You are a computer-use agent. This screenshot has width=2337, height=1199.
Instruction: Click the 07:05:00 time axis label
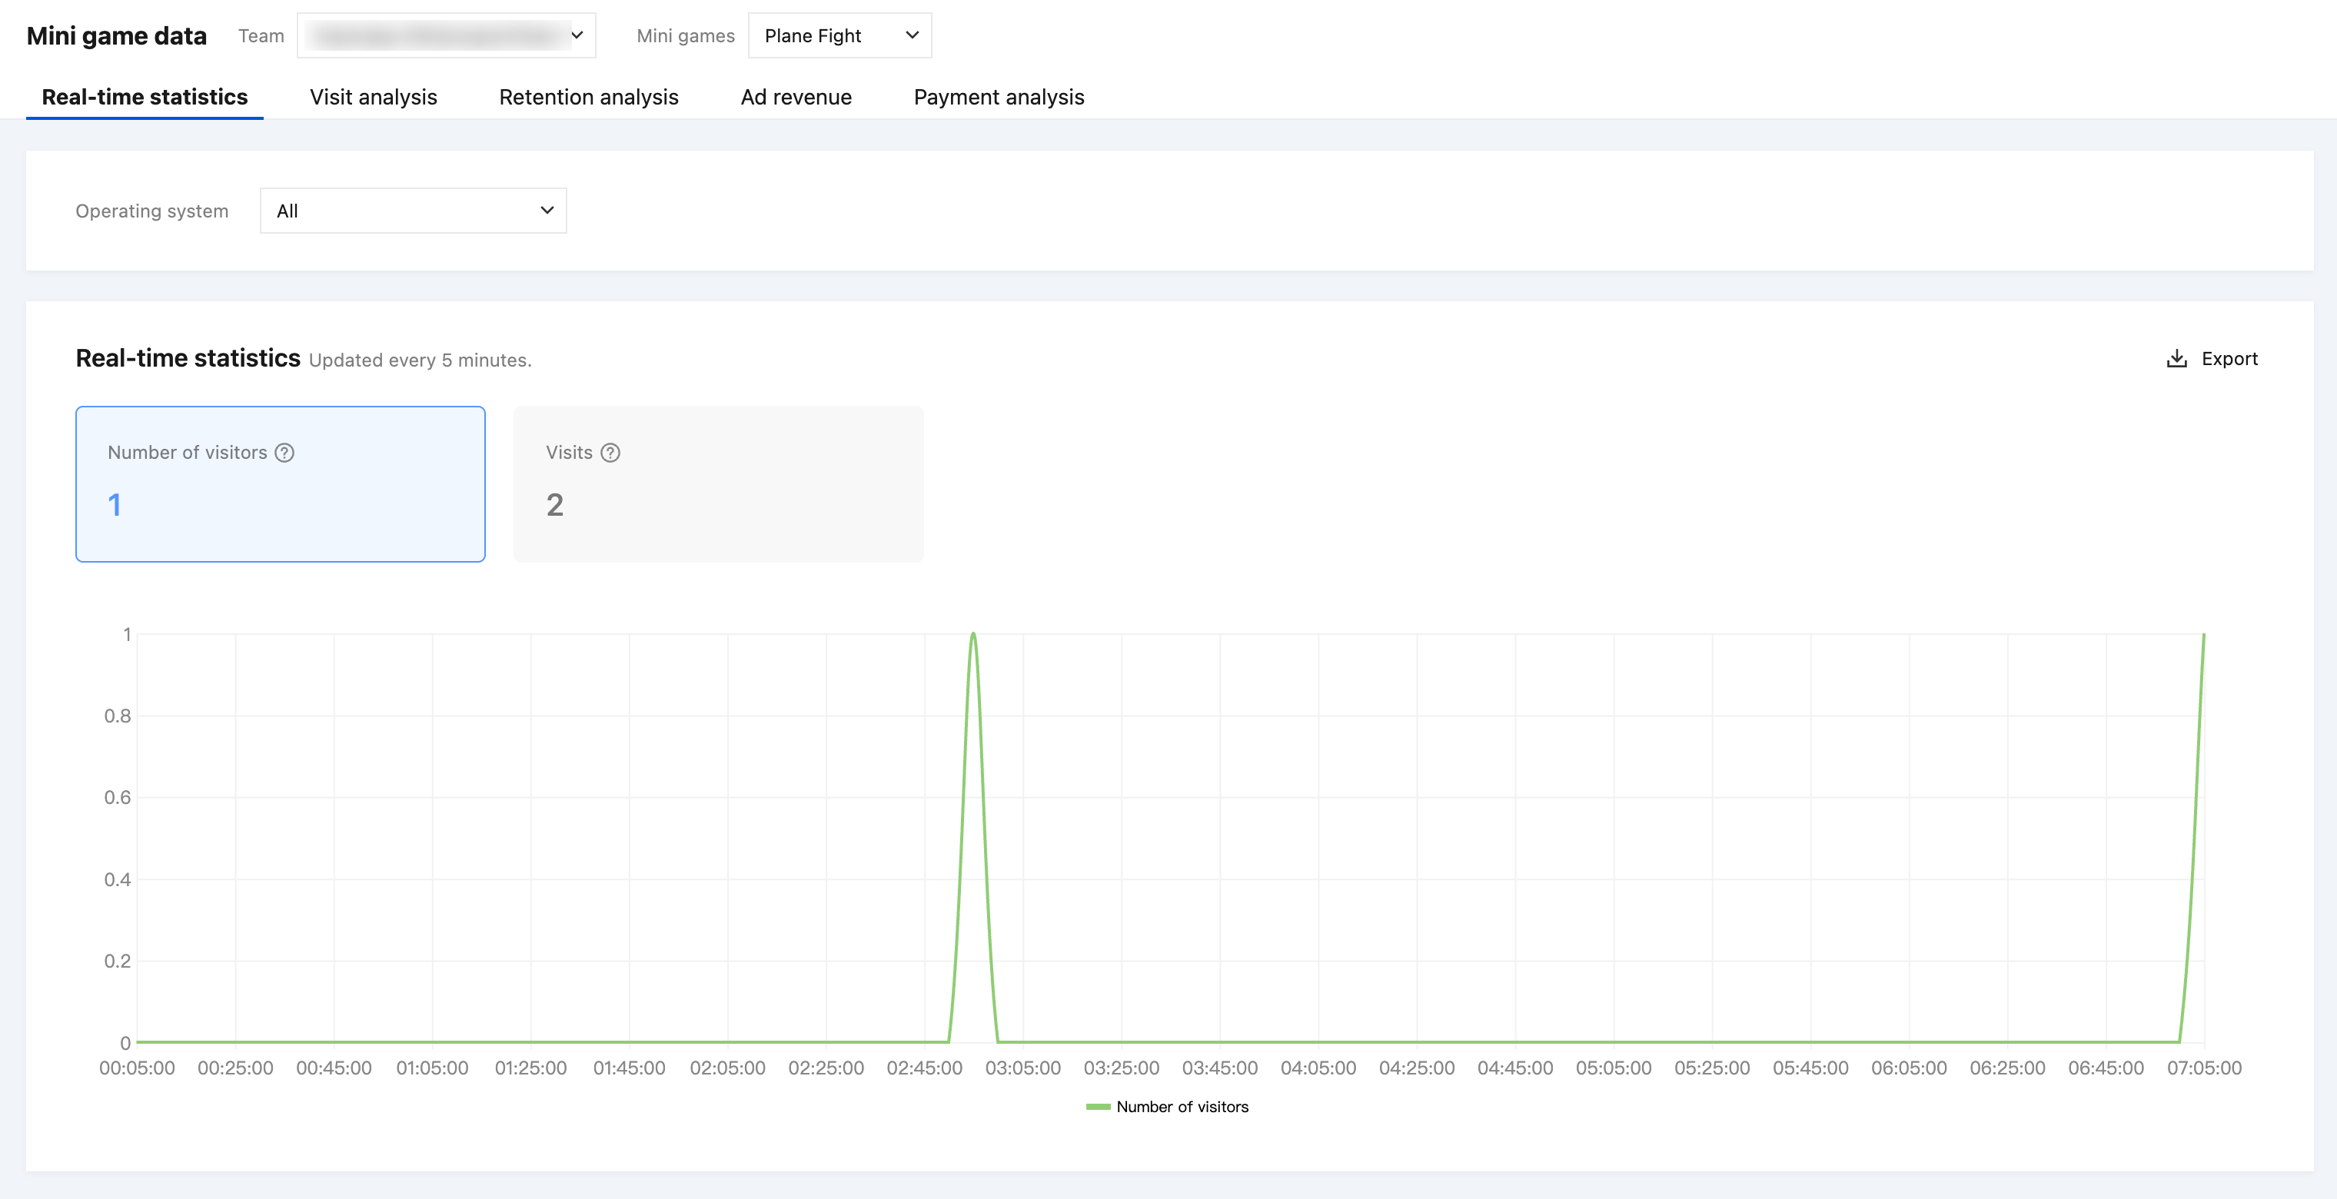2204,1068
